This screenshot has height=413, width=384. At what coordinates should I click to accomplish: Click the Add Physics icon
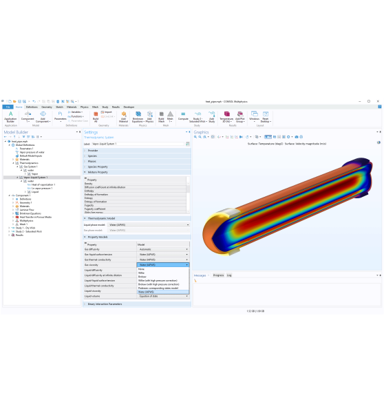pos(149,117)
